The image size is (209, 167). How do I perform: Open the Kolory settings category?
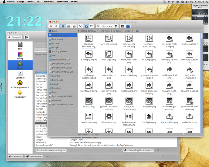coord(20,56)
